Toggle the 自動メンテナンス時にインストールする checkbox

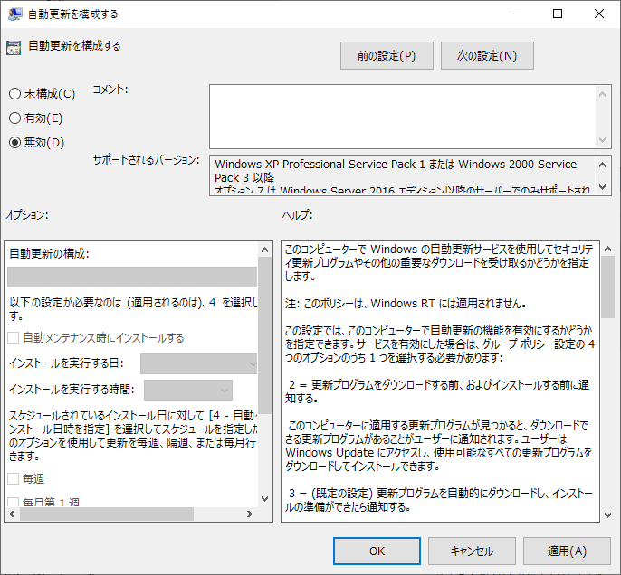[x=14, y=337]
